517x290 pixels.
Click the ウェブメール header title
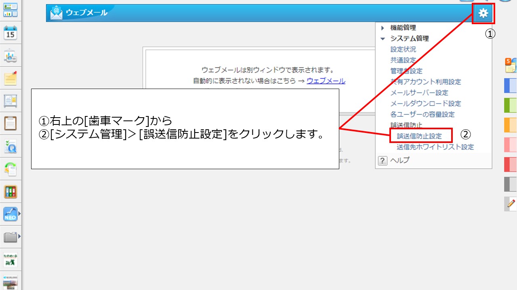pos(86,13)
